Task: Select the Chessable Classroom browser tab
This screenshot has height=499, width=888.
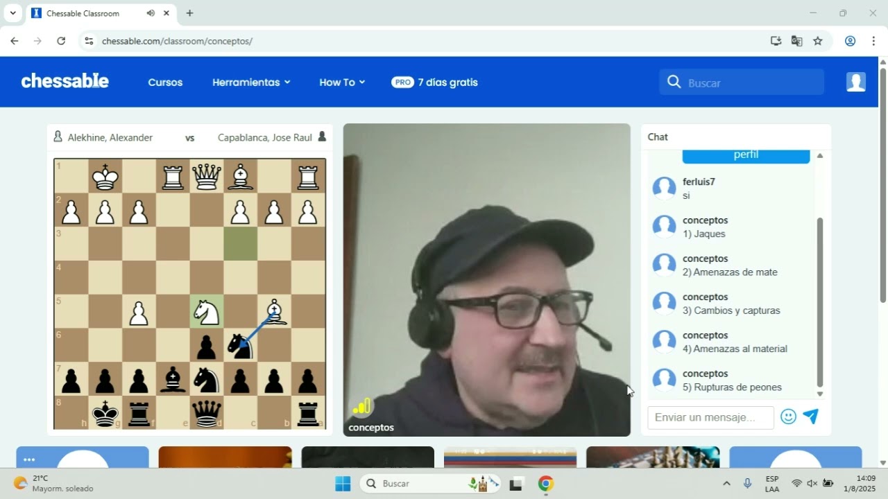Action: (101, 13)
